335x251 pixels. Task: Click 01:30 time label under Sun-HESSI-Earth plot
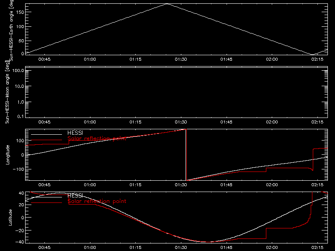[x=181, y=59]
